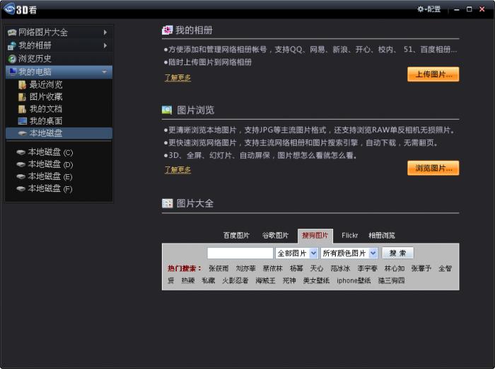
Task: Click the 浏览图片 button
Action: 433,168
